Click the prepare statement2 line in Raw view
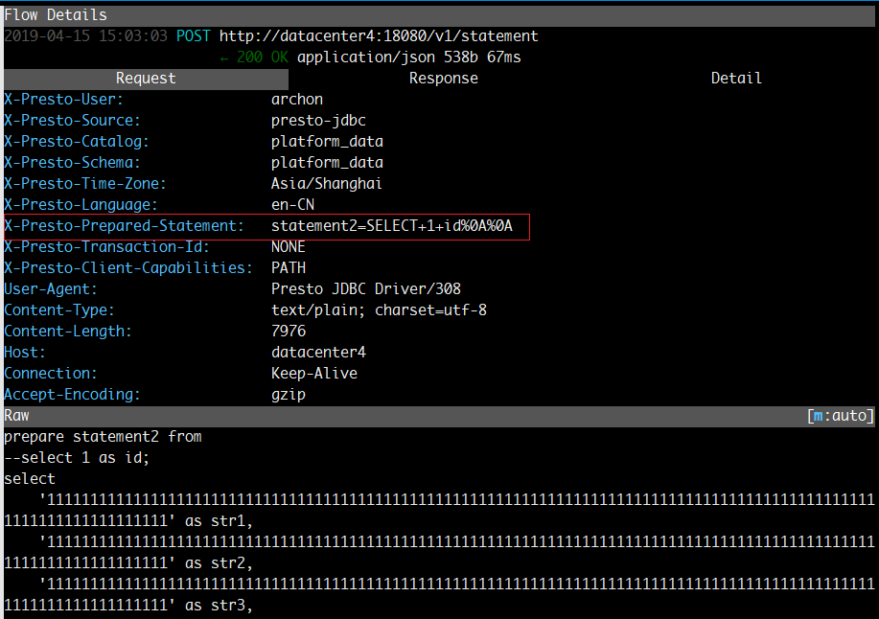 point(104,436)
